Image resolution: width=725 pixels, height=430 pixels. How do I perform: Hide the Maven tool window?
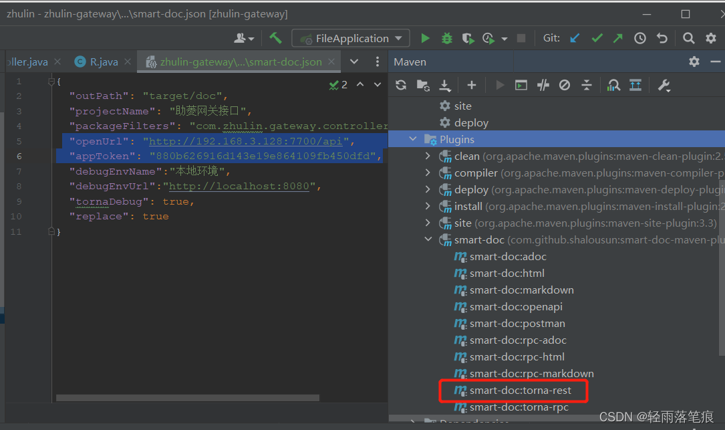pyautogui.click(x=715, y=62)
